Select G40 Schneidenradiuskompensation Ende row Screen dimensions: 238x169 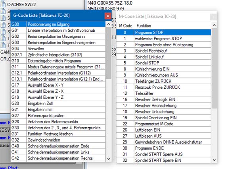pos(58,146)
